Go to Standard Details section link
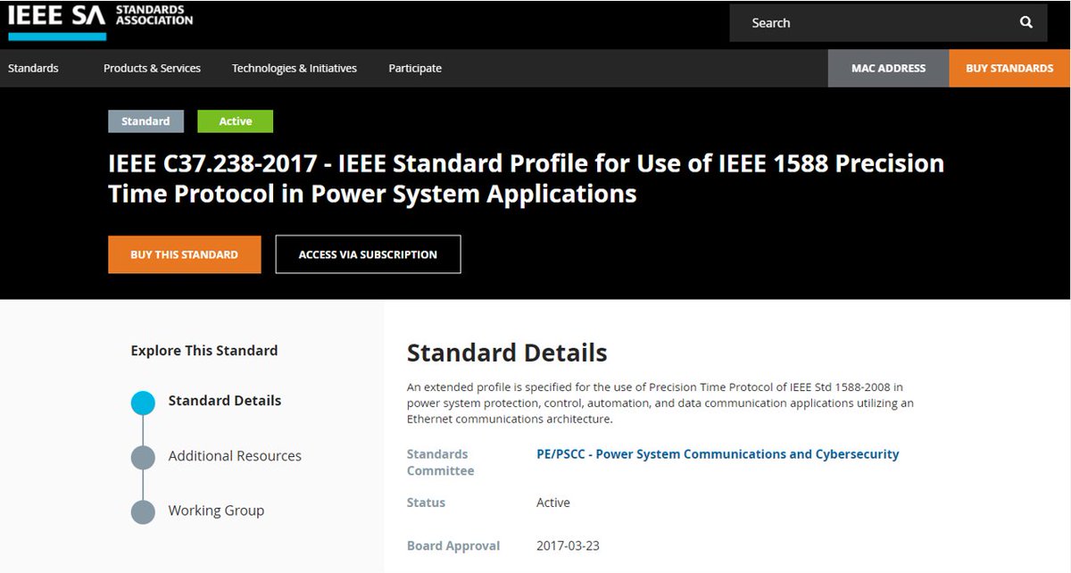This screenshot has width=1071, height=573. click(225, 401)
